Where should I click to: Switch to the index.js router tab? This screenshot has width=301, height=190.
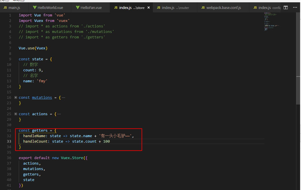pos(175,8)
